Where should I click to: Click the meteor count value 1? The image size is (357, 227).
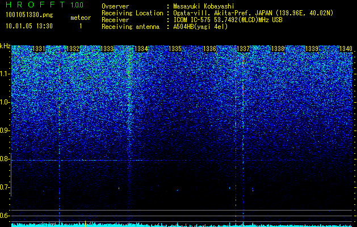(81, 26)
